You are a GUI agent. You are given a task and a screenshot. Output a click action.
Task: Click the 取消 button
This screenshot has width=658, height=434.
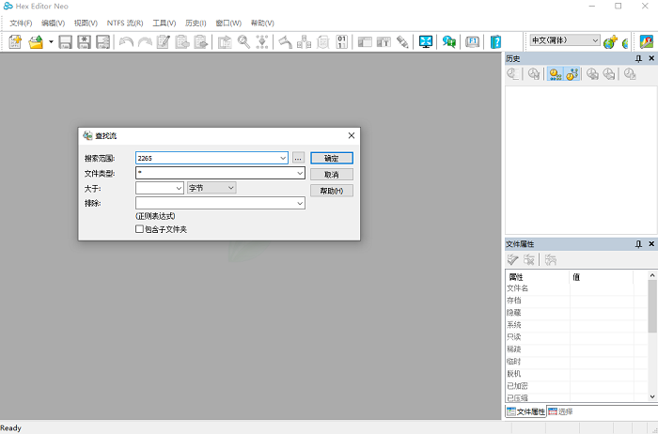(331, 175)
